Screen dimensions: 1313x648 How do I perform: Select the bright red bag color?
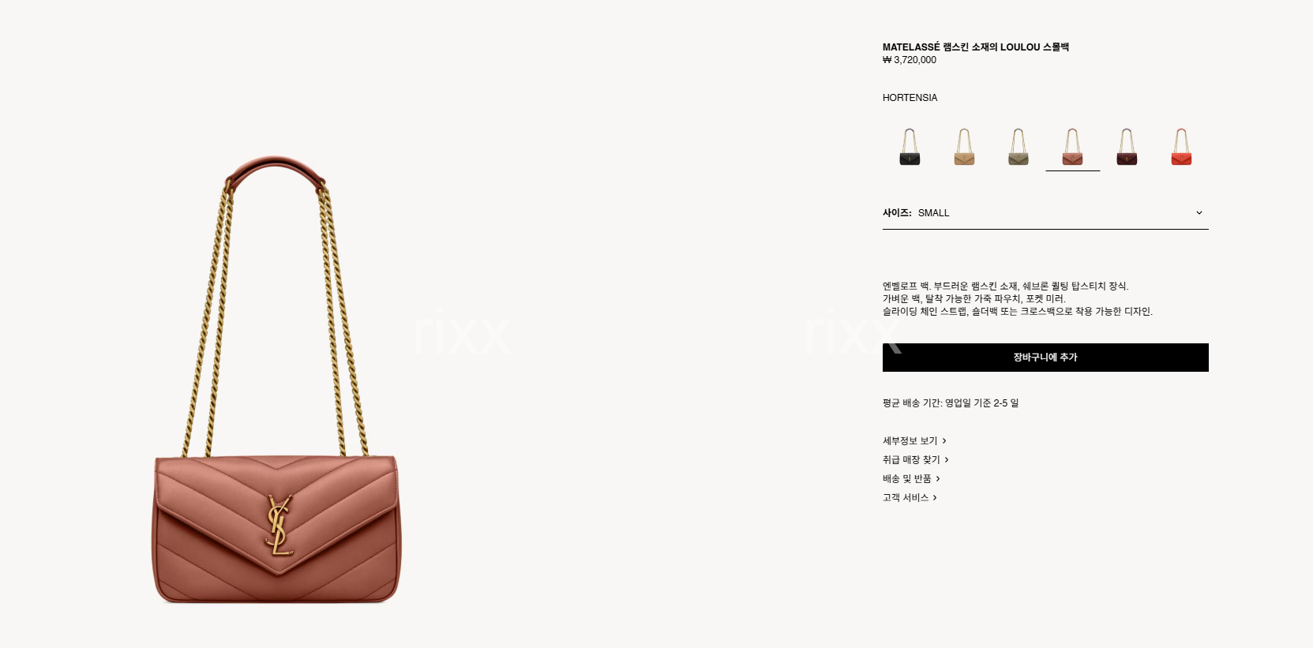tap(1181, 147)
